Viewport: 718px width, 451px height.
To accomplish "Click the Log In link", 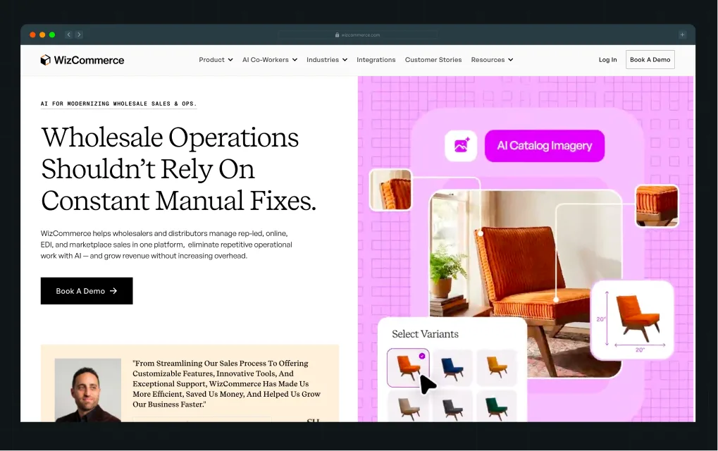I will click(607, 60).
